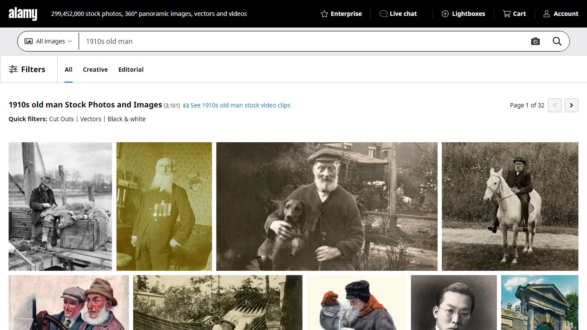Open search by image camera icon
The width and height of the screenshot is (587, 330).
[x=535, y=41]
